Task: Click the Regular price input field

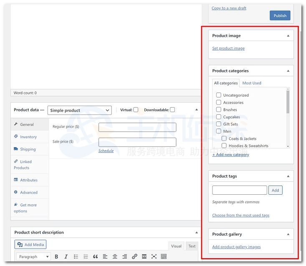Action: click(137, 127)
